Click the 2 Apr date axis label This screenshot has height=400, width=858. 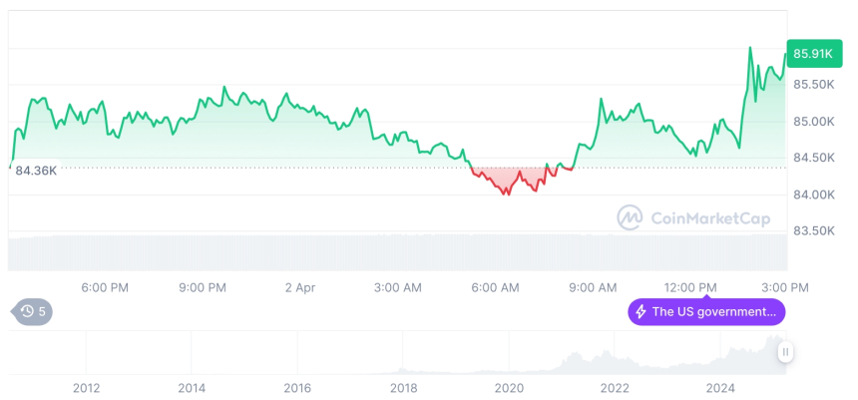coord(299,287)
